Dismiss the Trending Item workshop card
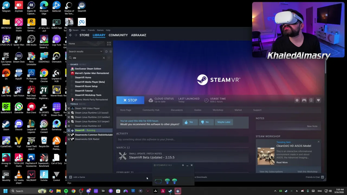The image size is (347, 195). pyautogui.click(x=319, y=142)
